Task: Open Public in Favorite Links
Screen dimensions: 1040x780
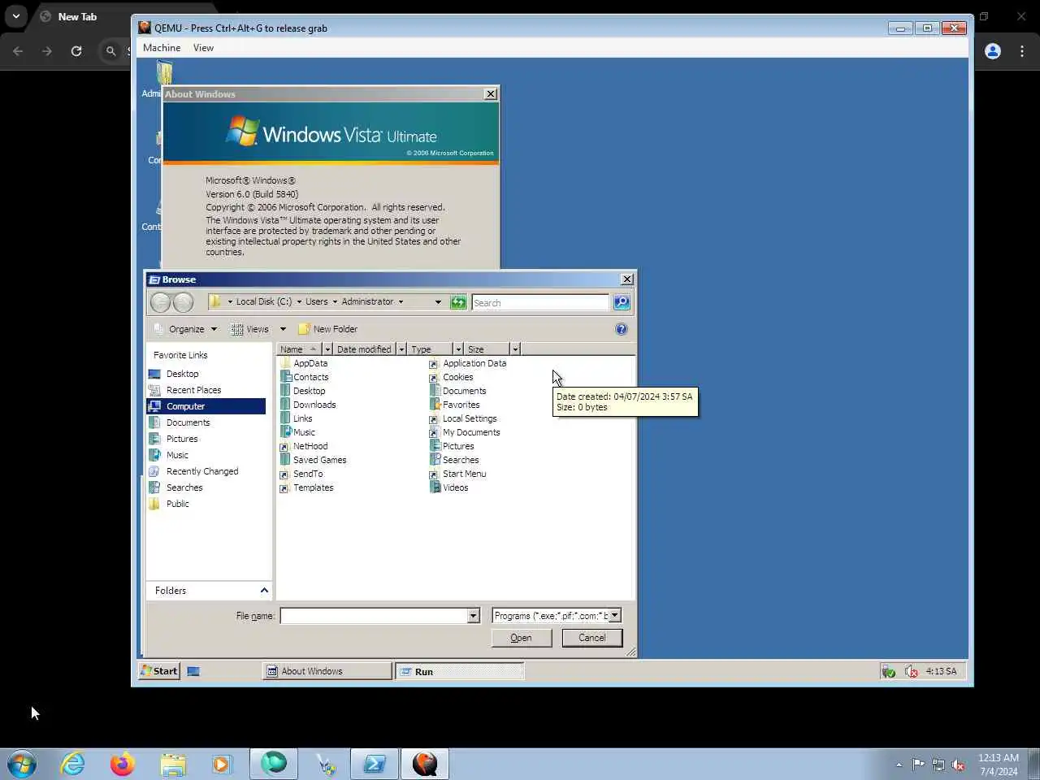Action: (177, 504)
